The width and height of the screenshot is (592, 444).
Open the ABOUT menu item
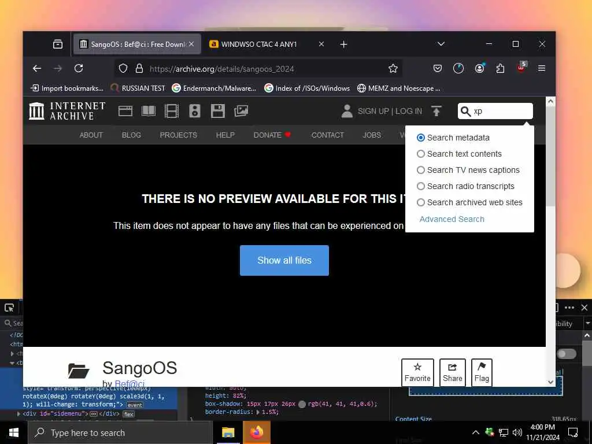click(x=91, y=135)
